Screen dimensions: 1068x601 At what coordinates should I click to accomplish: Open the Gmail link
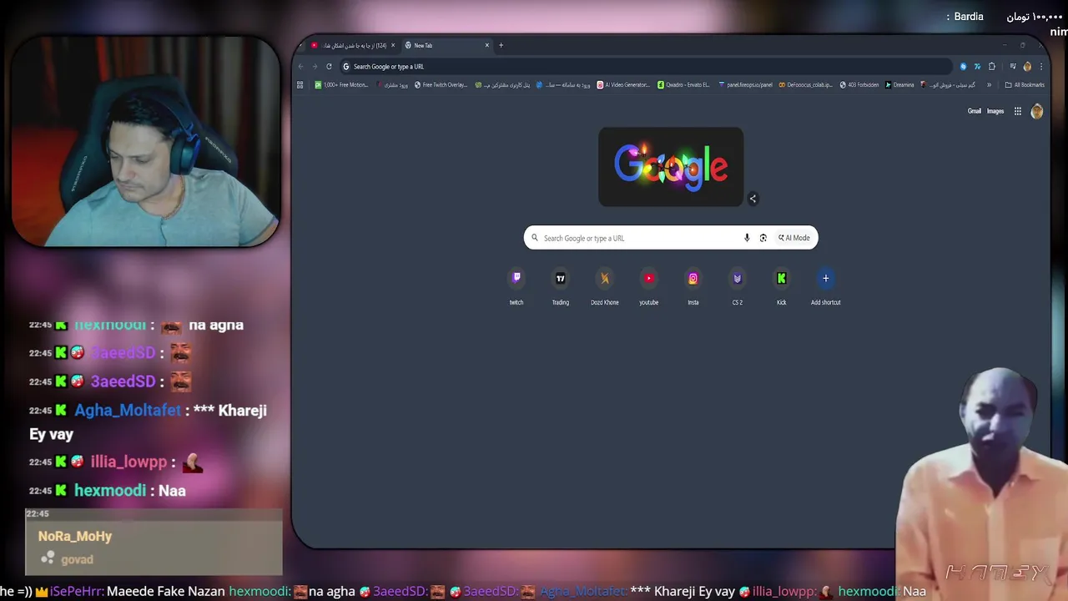975,111
